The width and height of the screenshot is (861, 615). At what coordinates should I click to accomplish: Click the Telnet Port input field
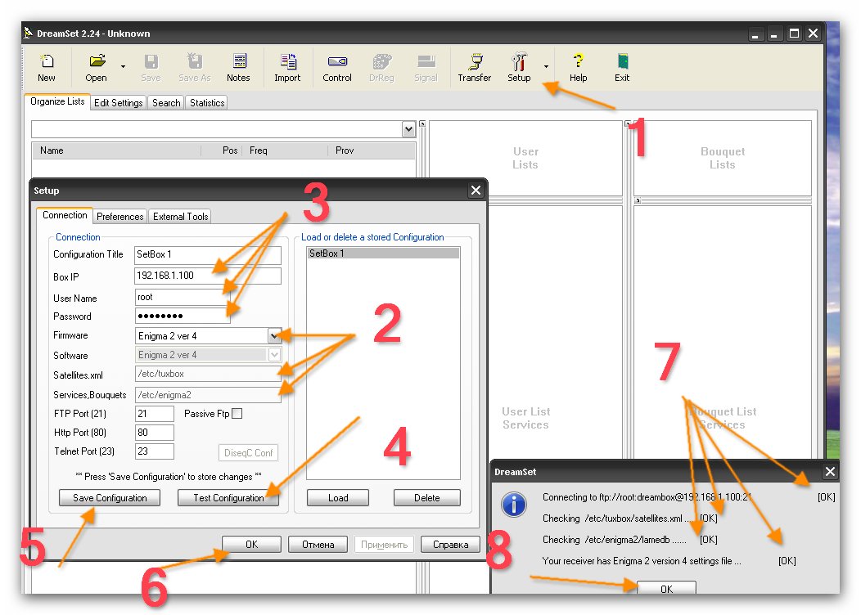click(155, 451)
